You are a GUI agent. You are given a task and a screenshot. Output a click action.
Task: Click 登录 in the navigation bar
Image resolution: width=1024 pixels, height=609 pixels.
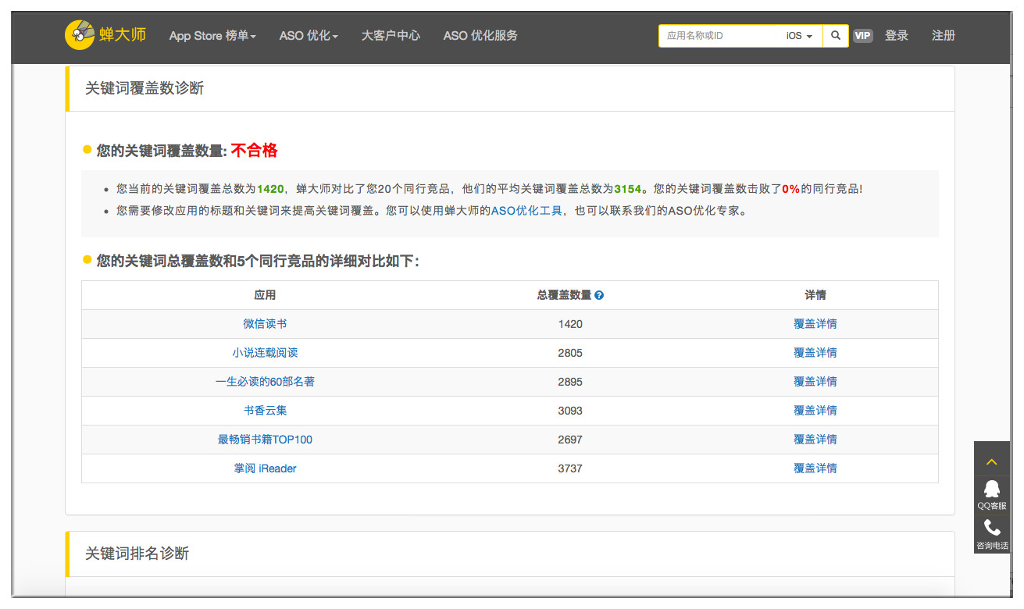click(x=897, y=36)
